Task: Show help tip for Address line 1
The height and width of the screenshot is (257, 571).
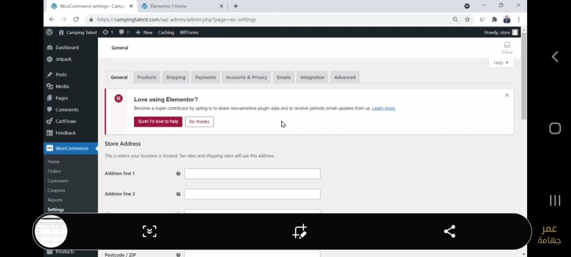Action: point(178,173)
